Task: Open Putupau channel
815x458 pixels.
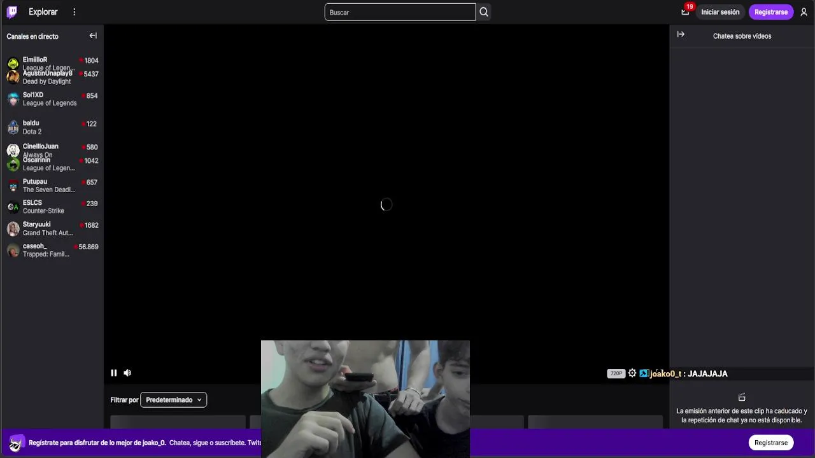Action: [x=52, y=185]
